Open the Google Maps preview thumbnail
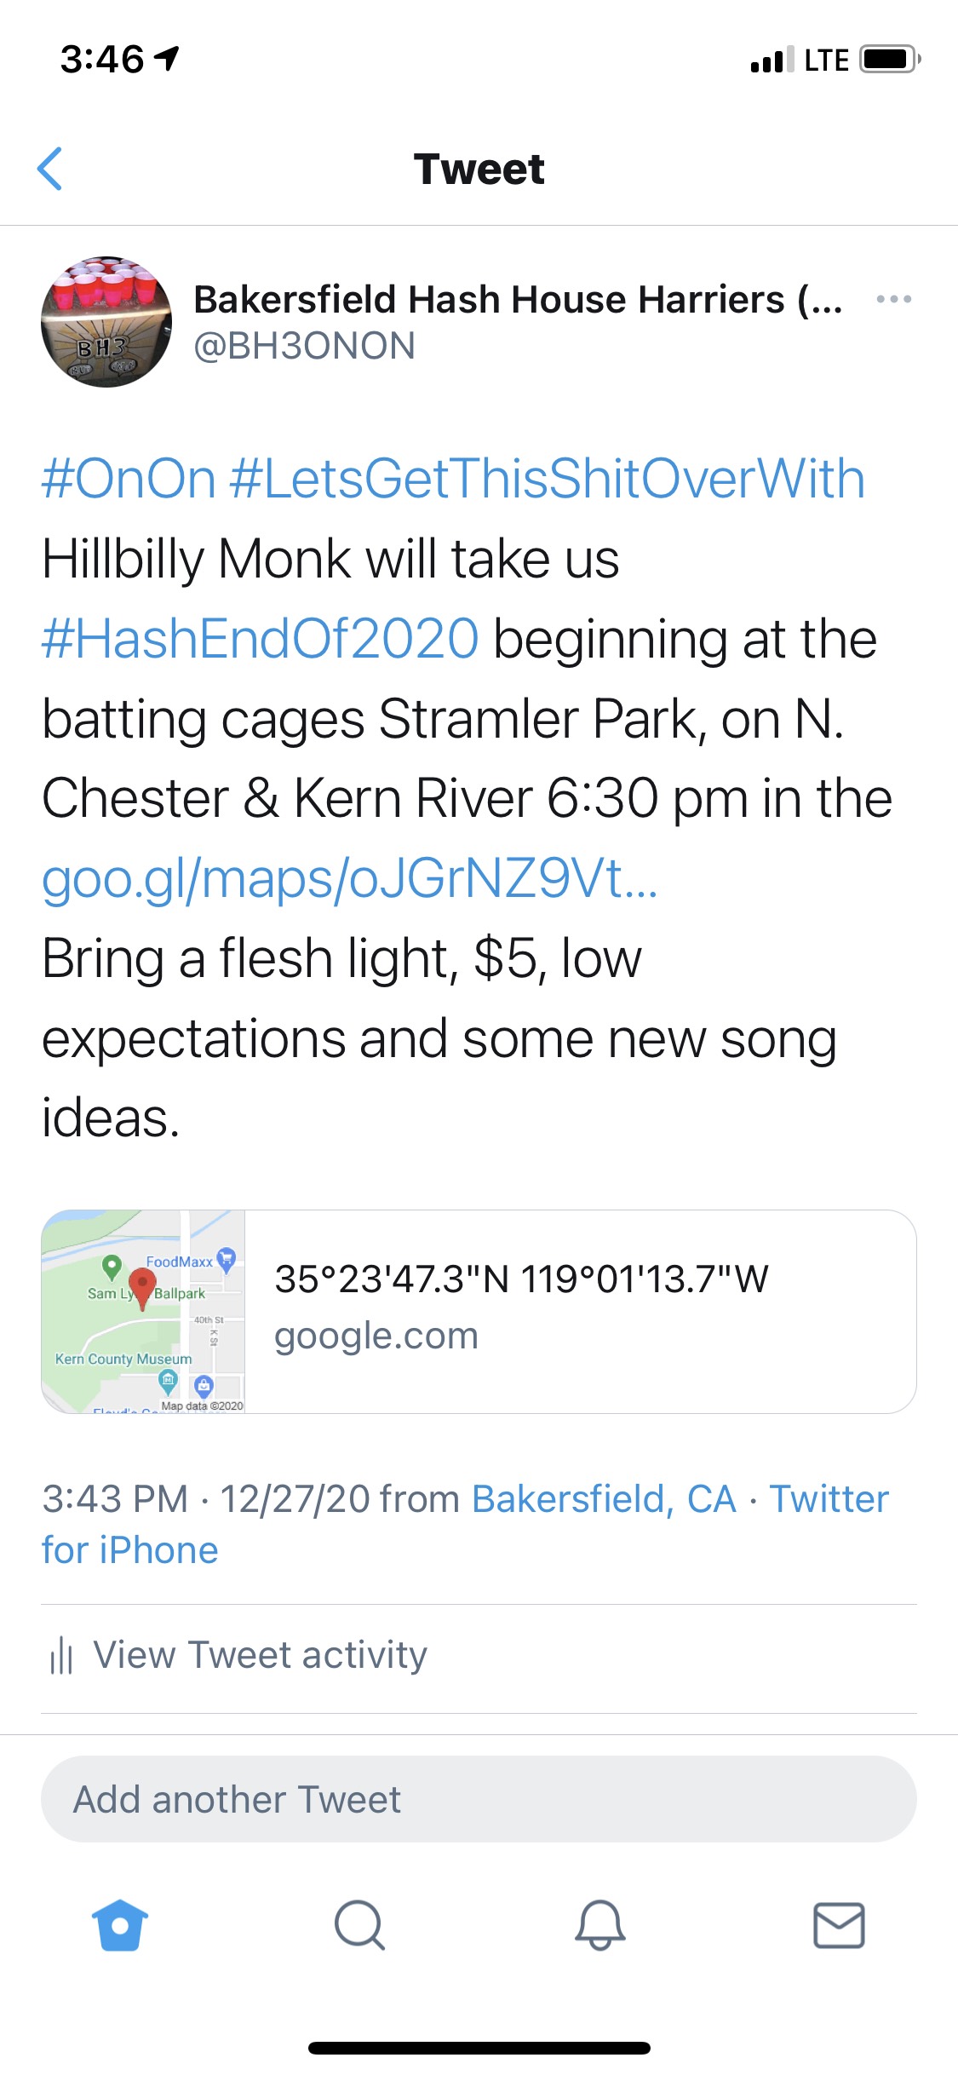 click(143, 1311)
